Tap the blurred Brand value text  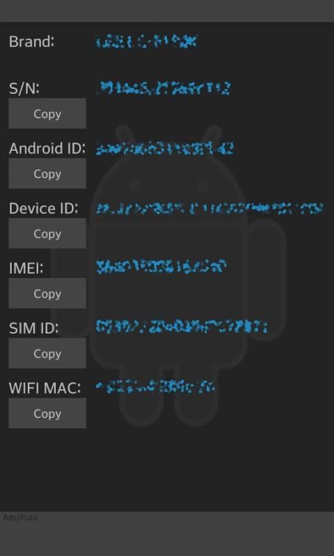[146, 42]
